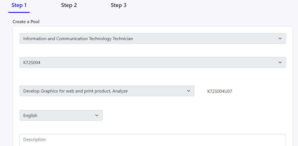Click the chevron arrow on the English selector
298x146 pixels.
tap(97, 116)
